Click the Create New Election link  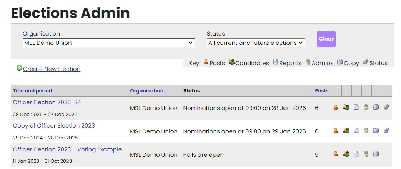52,69
